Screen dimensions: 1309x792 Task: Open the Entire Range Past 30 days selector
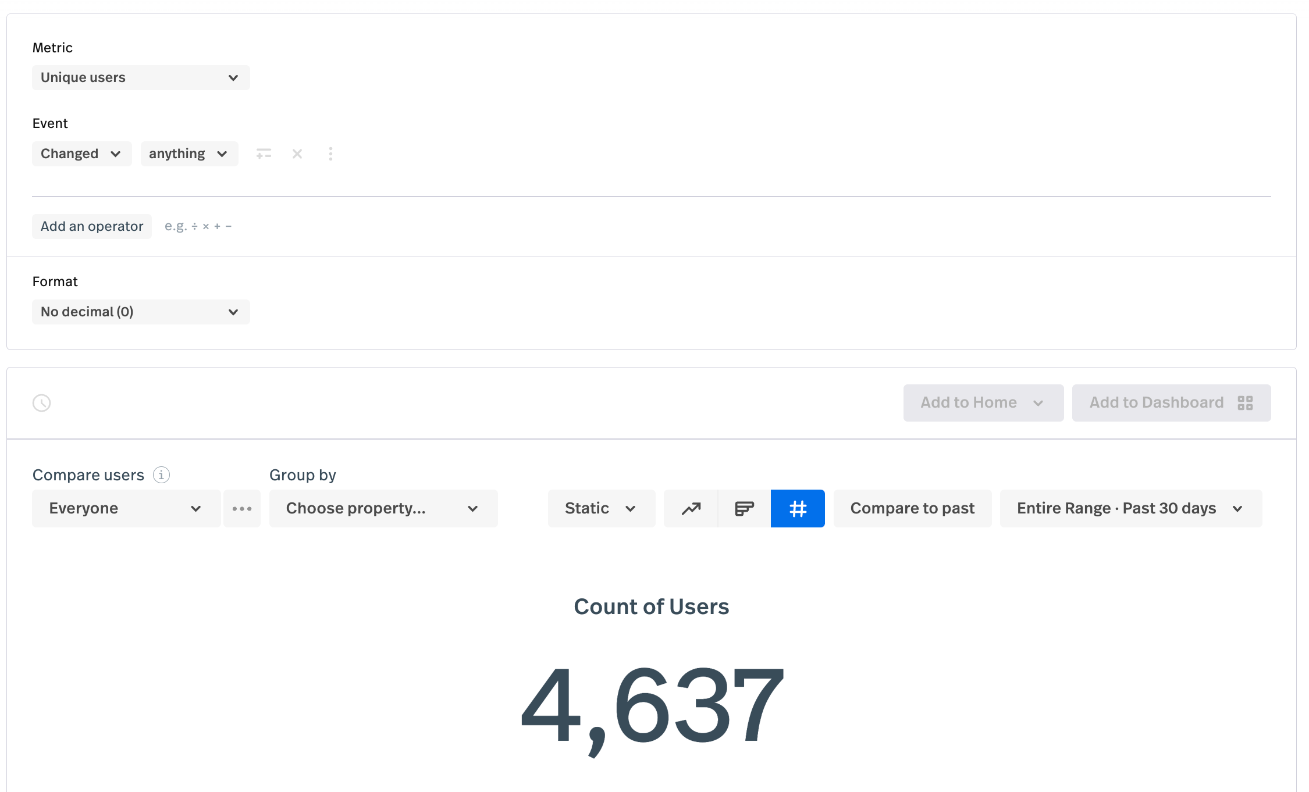click(x=1130, y=508)
